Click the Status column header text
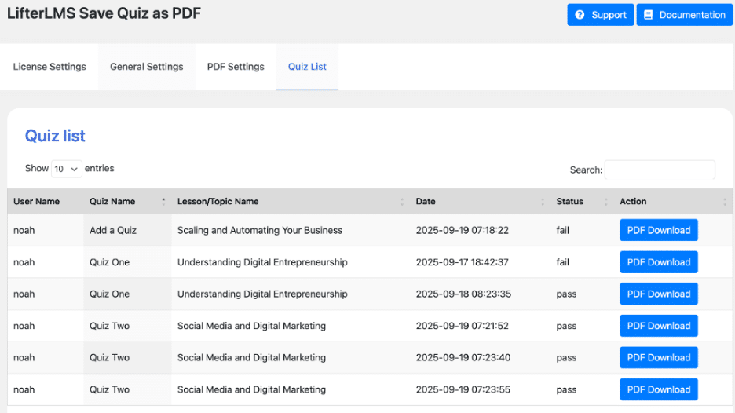Viewport: 735px width, 413px height. 569,202
